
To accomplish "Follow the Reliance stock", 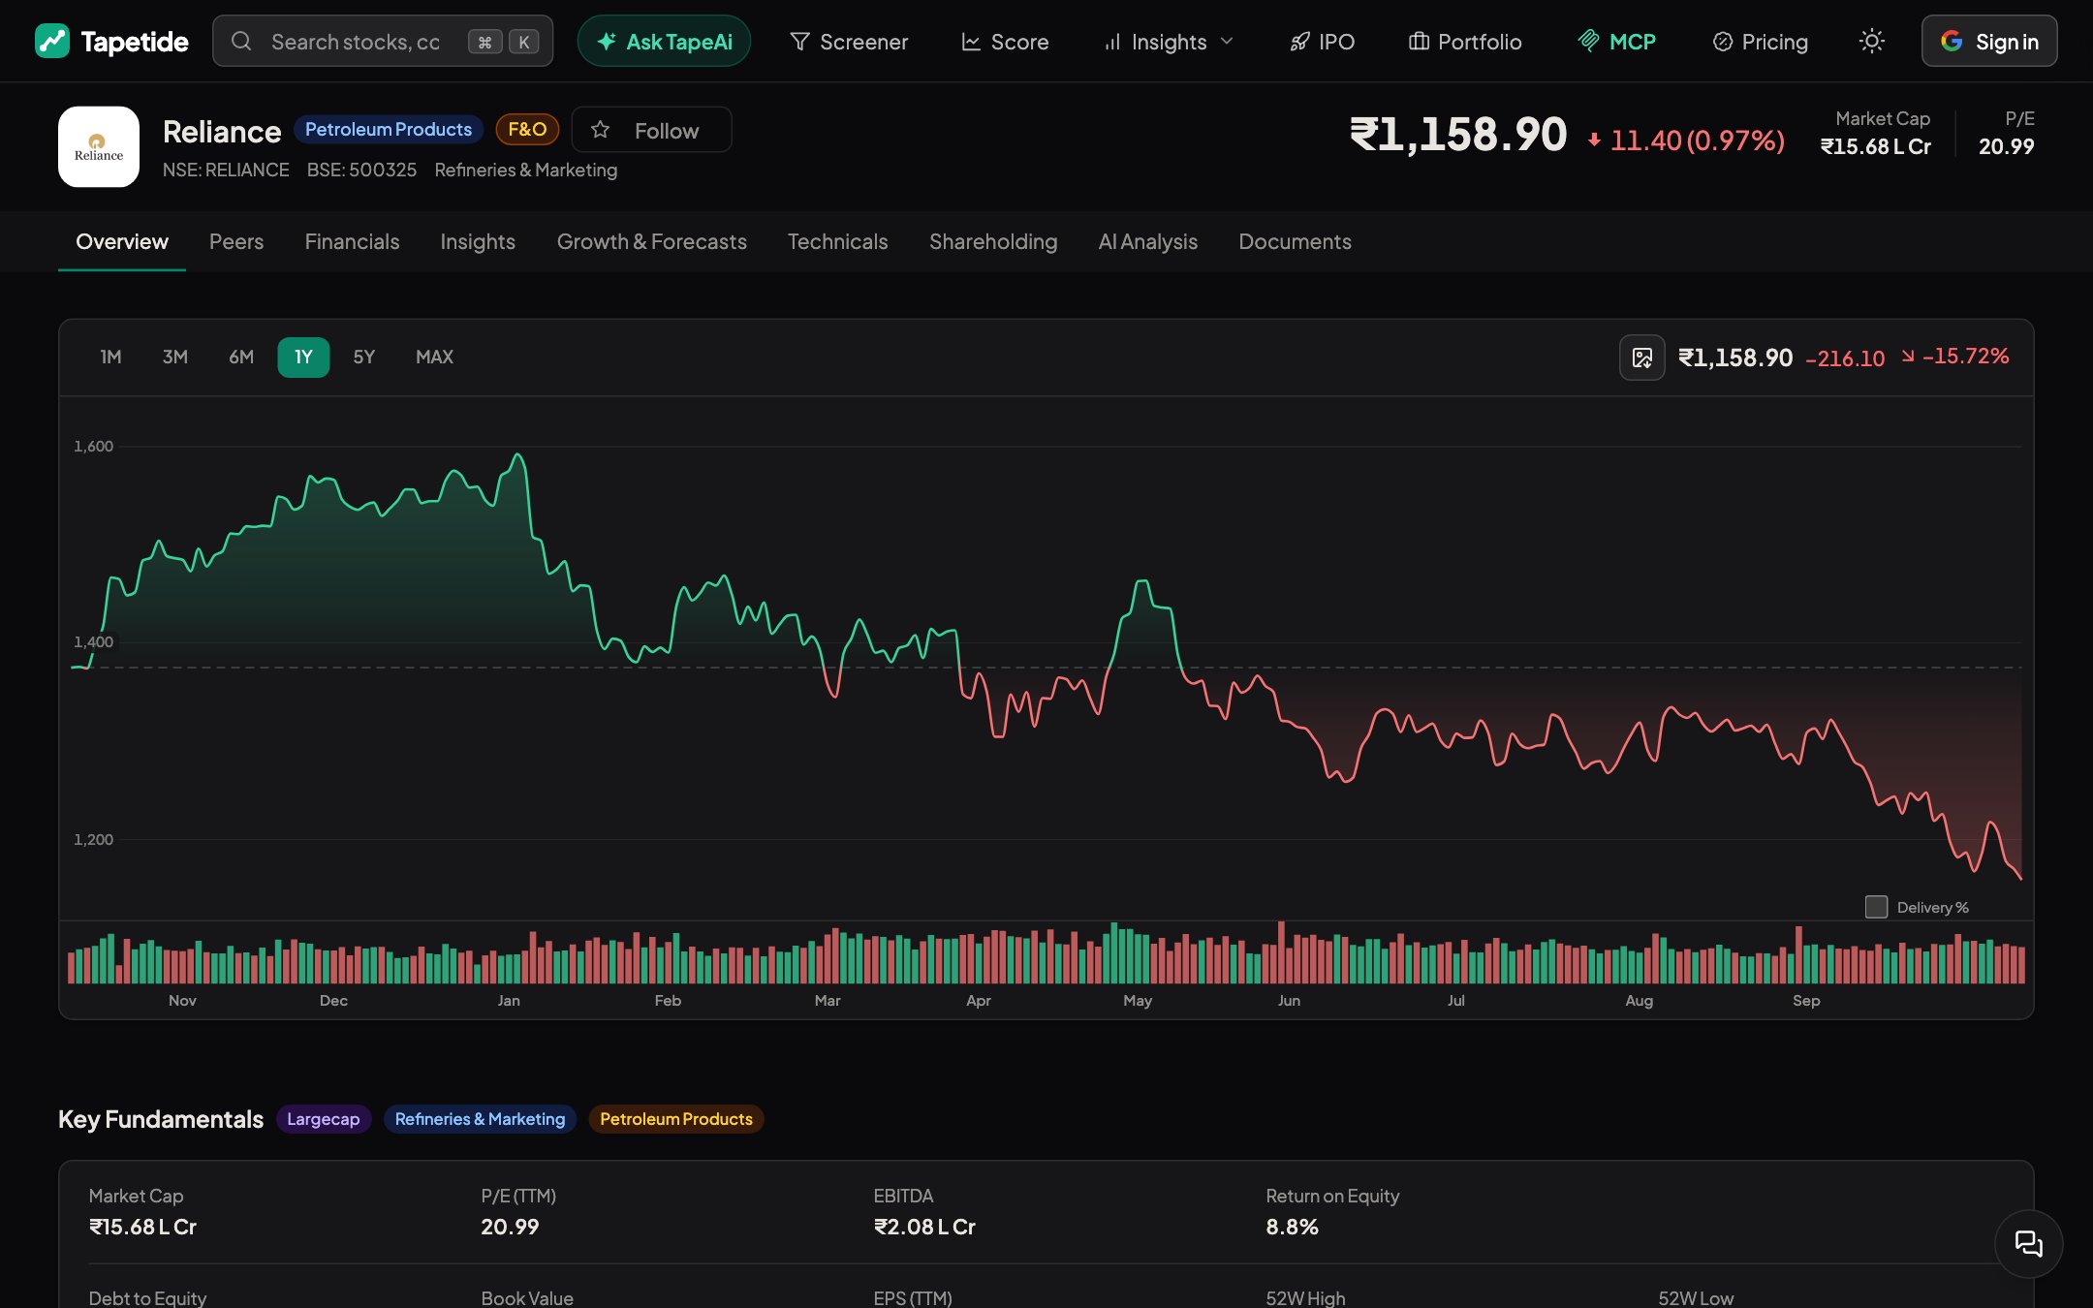I will pos(651,130).
